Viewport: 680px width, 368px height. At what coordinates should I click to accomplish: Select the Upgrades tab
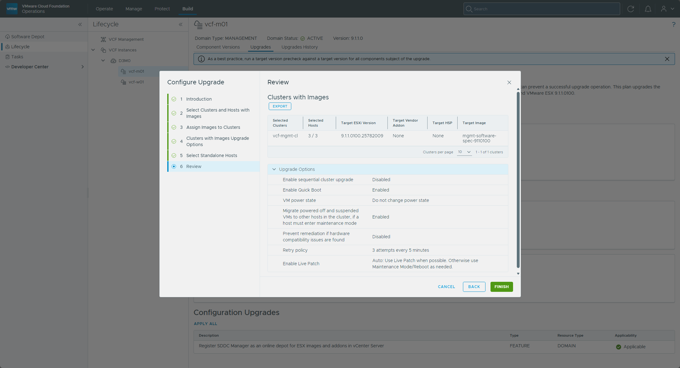coord(261,47)
